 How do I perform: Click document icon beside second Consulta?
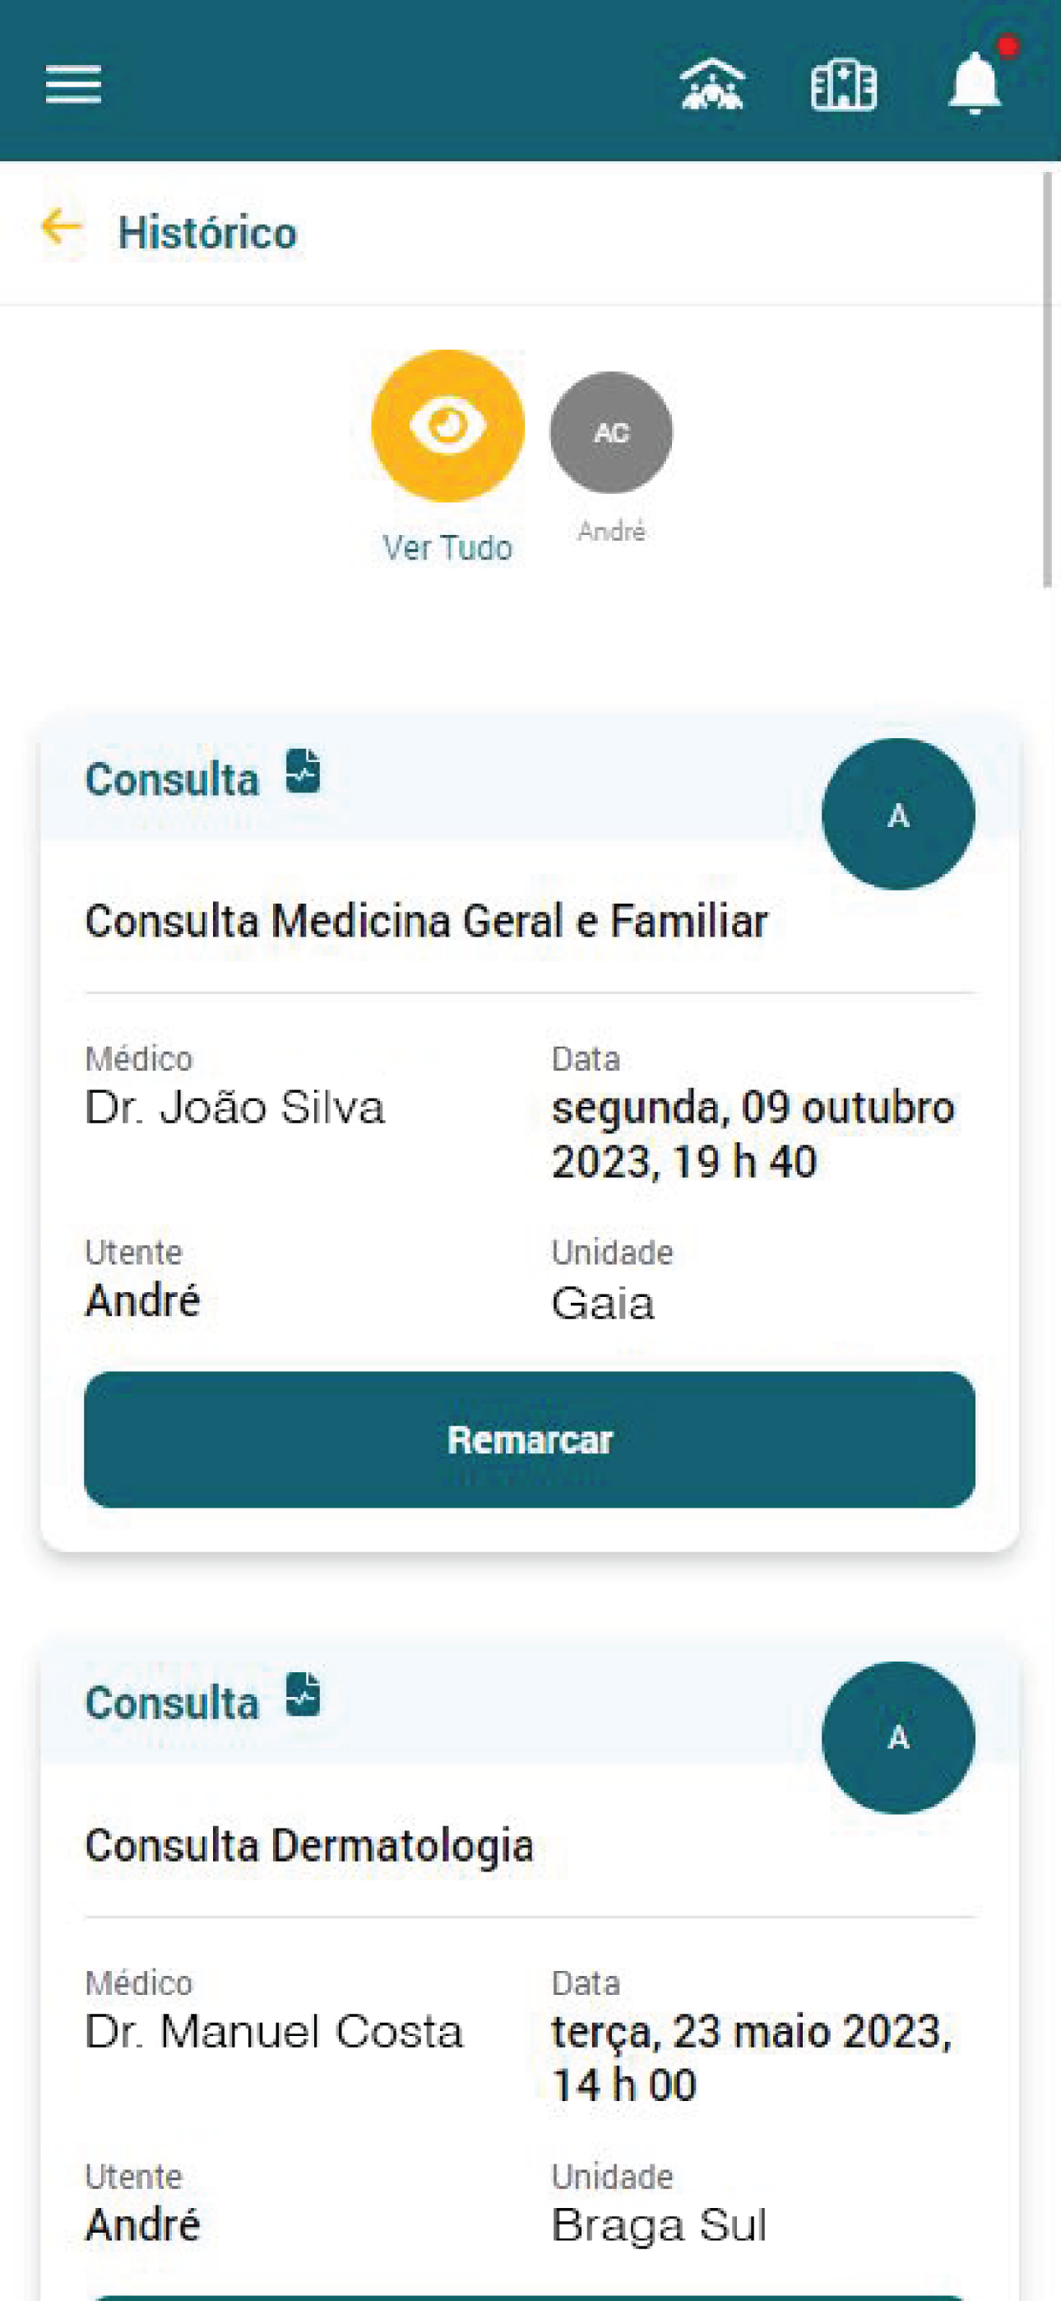tap(303, 1694)
